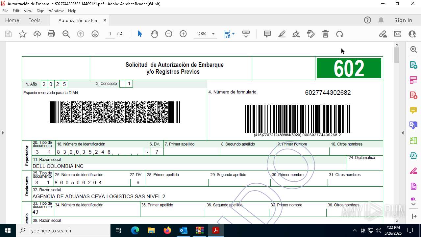Click the share with others icon

tap(412, 34)
